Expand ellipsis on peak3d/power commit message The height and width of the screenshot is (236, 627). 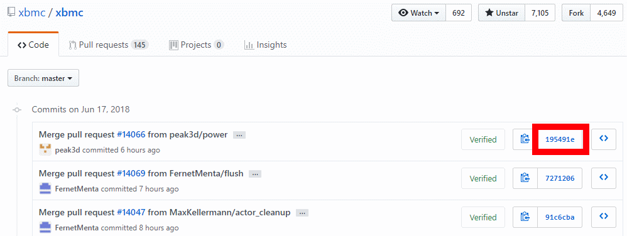pyautogui.click(x=239, y=135)
